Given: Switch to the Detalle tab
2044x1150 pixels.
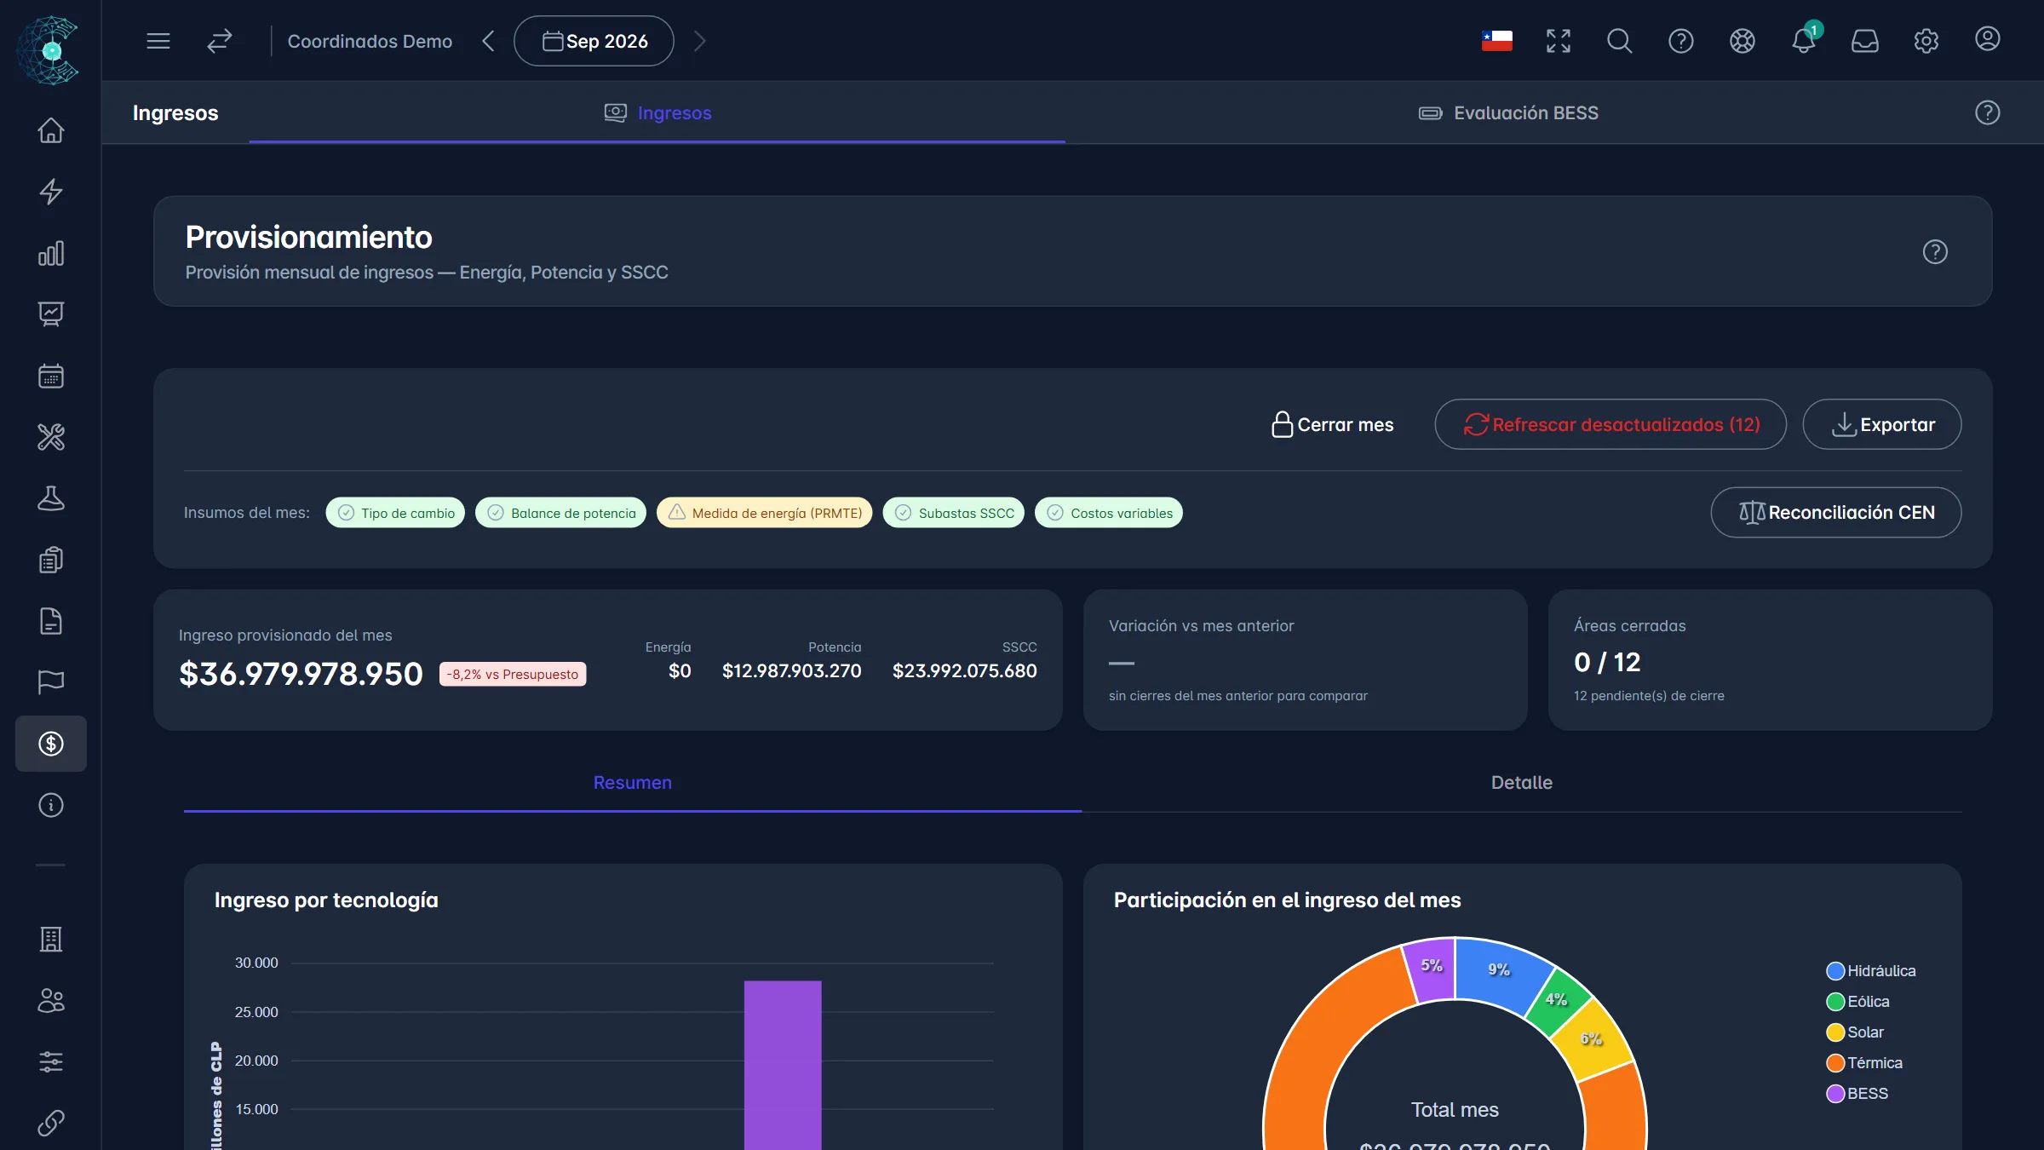Looking at the screenshot, I should click(1521, 783).
